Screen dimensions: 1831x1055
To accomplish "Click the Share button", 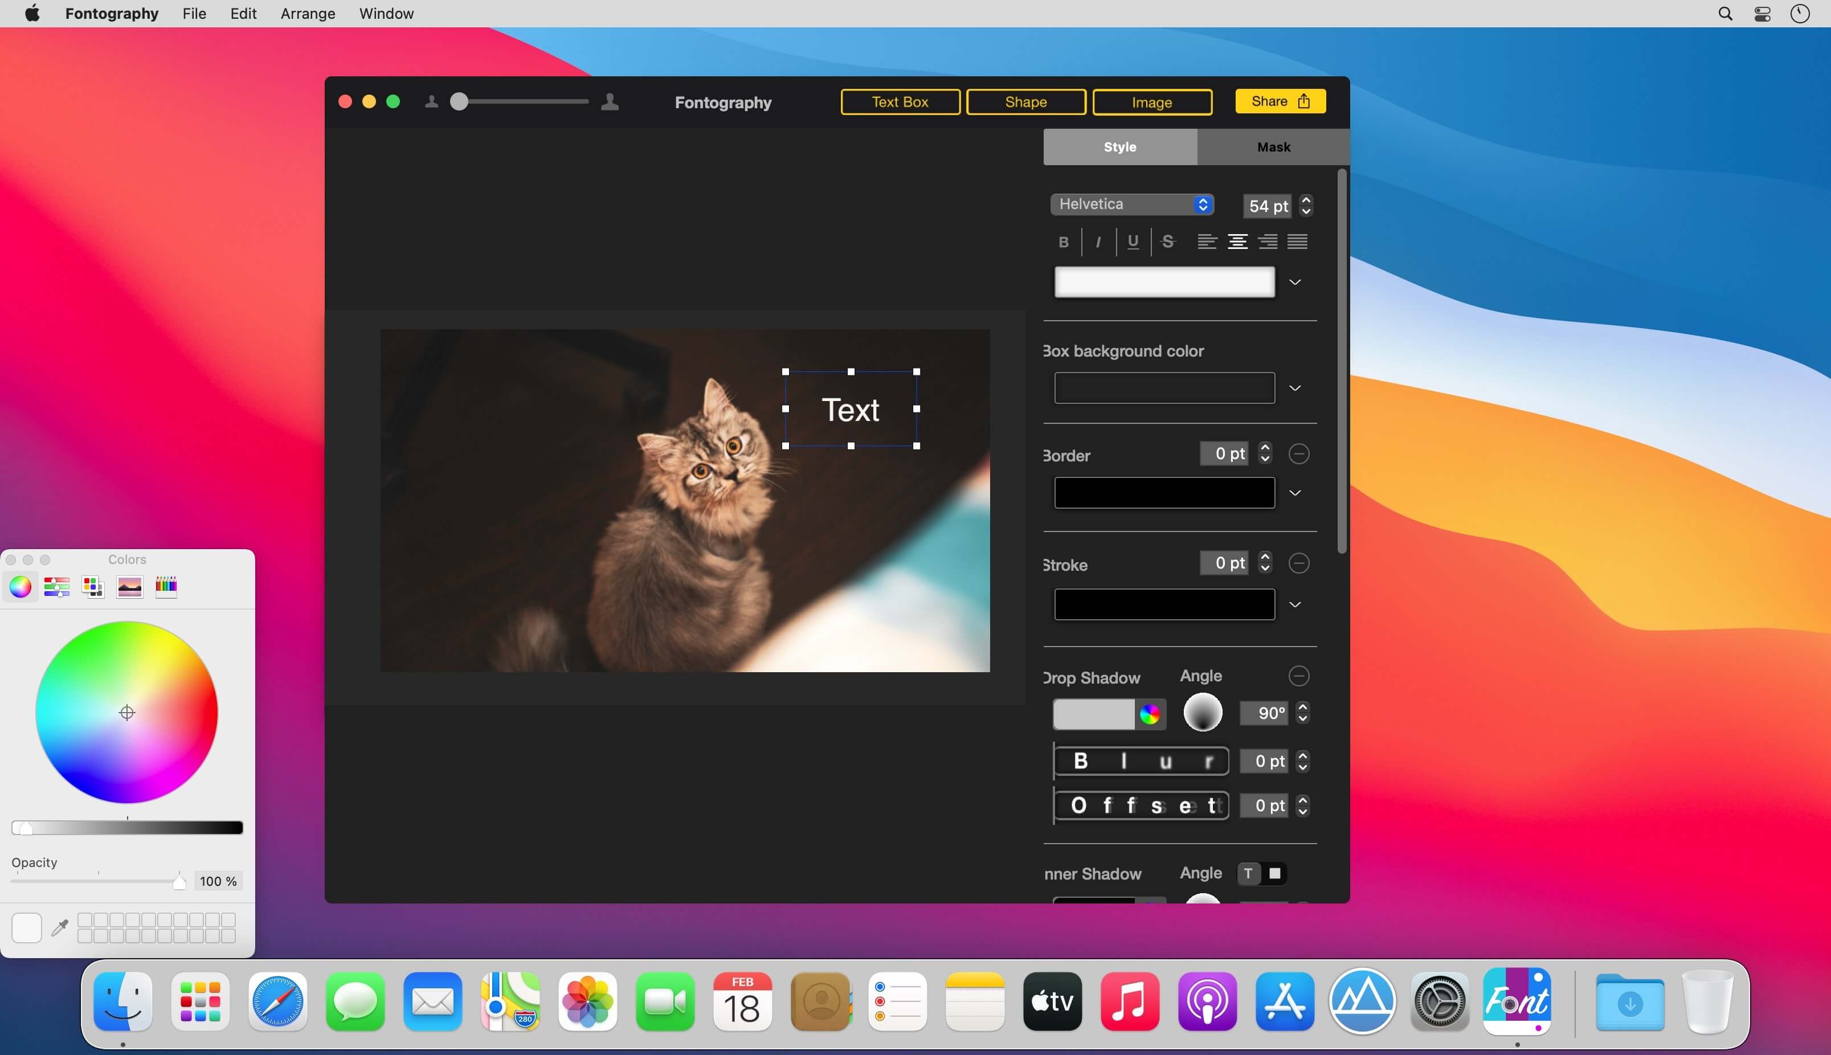I will tap(1280, 101).
